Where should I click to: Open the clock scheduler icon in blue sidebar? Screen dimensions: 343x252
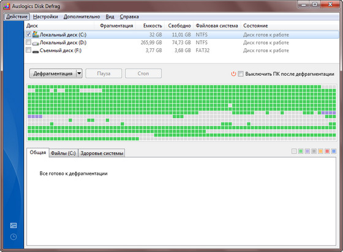[13, 237]
